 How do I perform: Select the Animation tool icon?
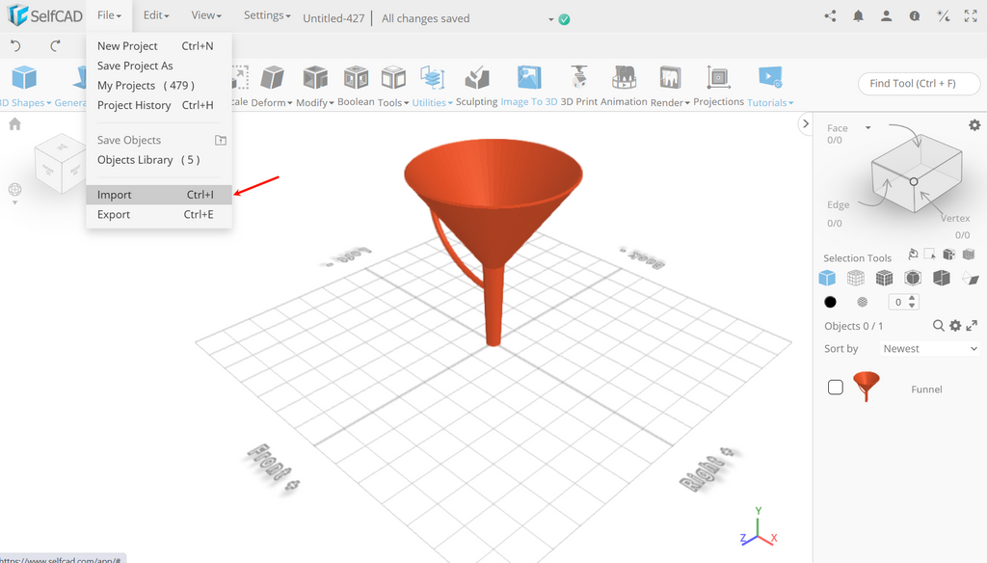coord(624,78)
